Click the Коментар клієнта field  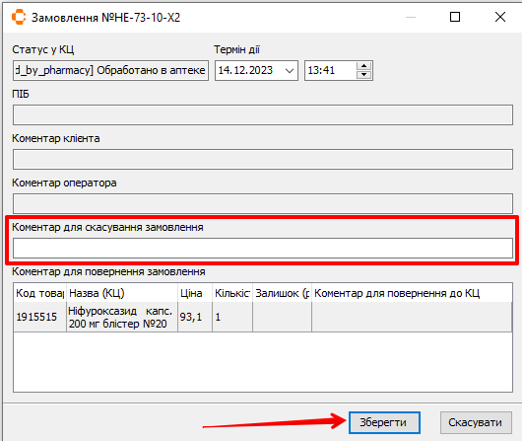(x=263, y=159)
